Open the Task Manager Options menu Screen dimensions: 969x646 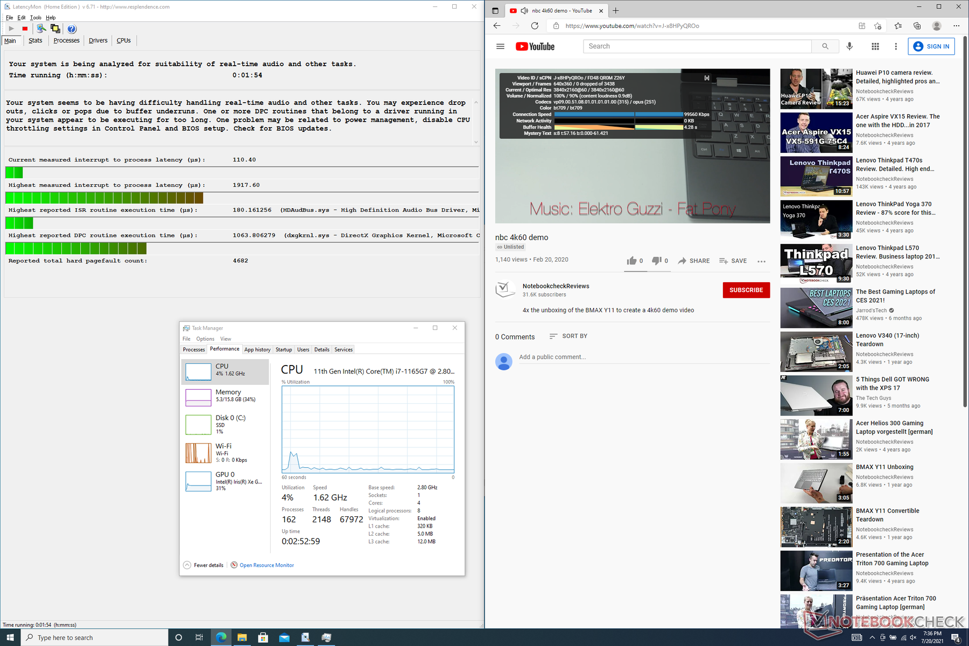coord(205,339)
